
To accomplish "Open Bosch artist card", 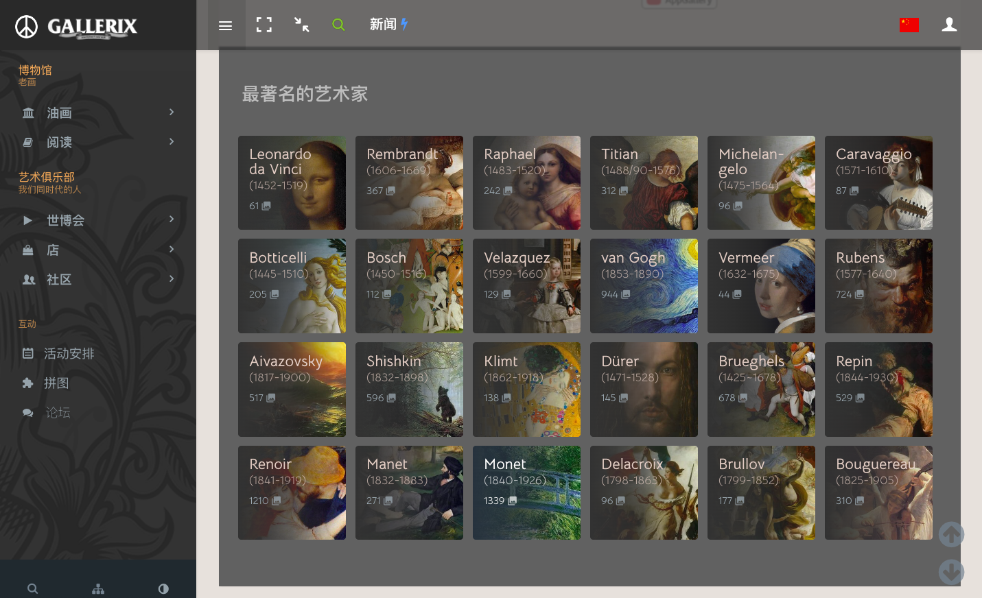I will [409, 286].
